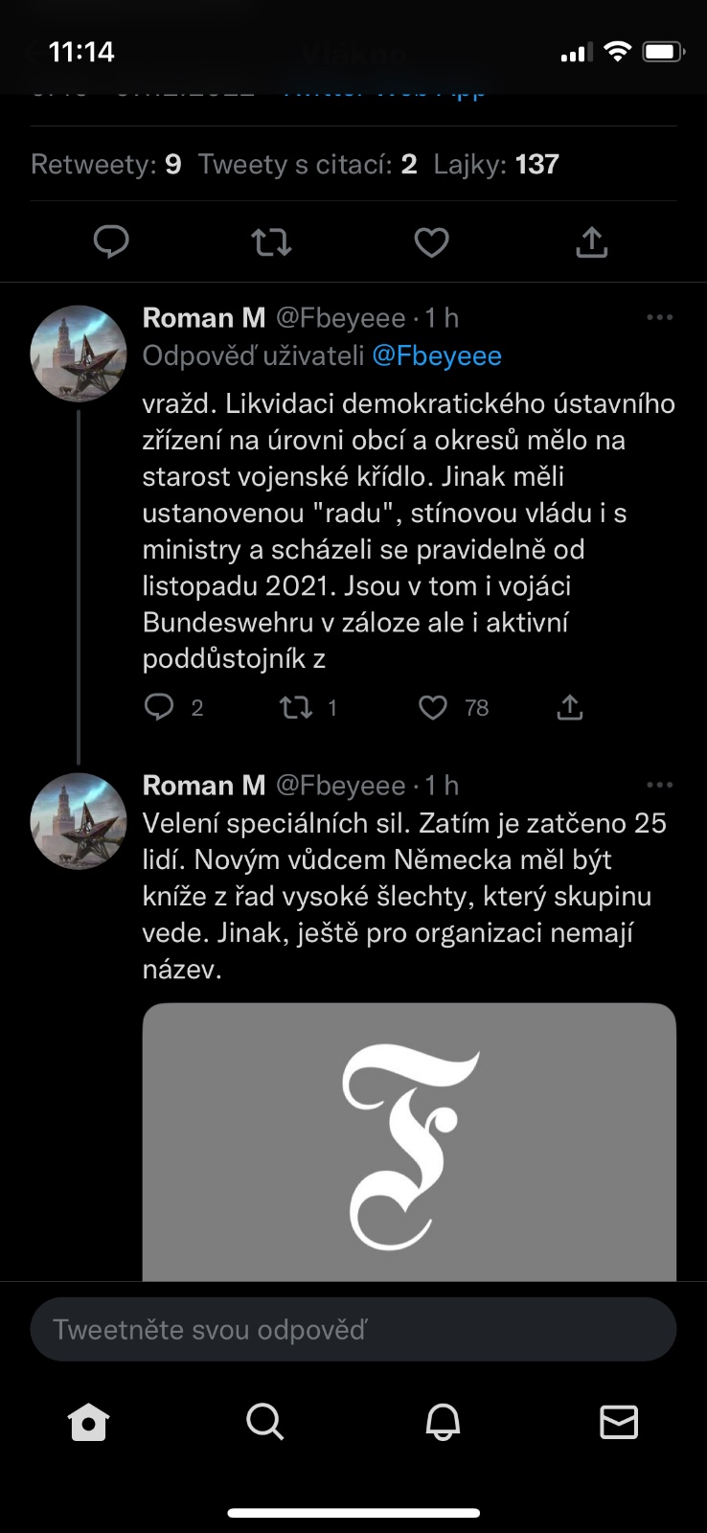Like the main tweet with heart
This screenshot has height=1533, width=707.
click(x=431, y=242)
